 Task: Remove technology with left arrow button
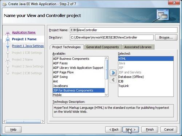[x=113, y=80]
